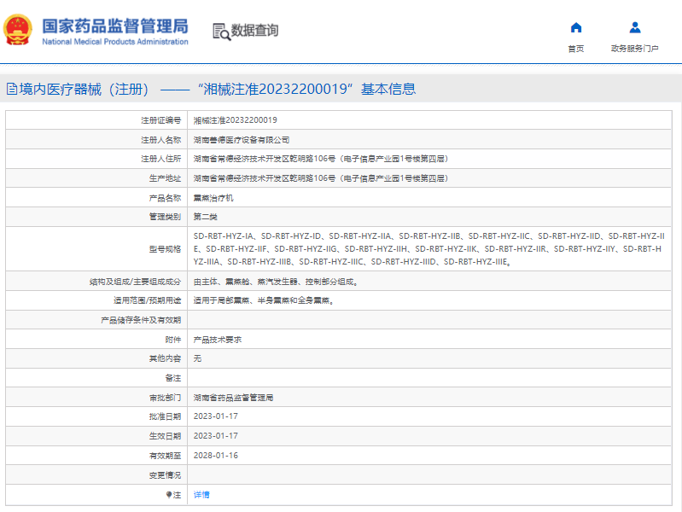Click 其他内容 value 无

tap(197, 358)
